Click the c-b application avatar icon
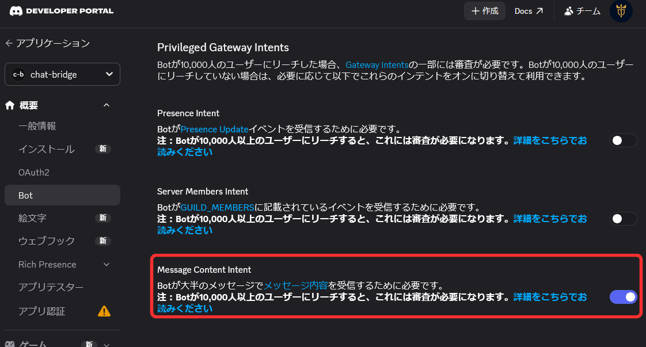The width and height of the screenshot is (646, 347). click(18, 74)
